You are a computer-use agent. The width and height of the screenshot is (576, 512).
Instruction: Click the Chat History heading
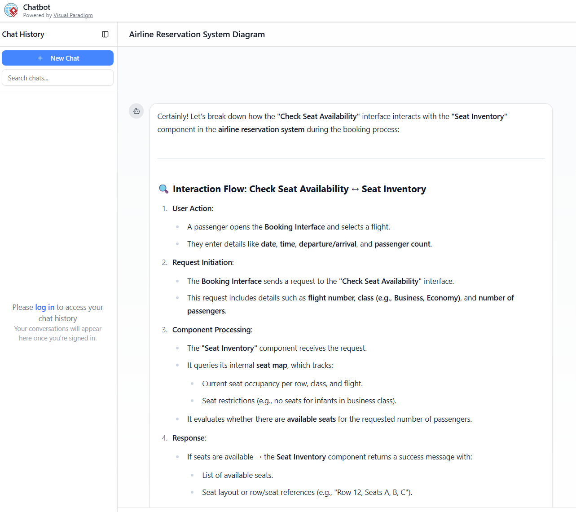(x=23, y=35)
